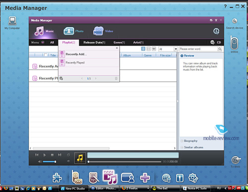Go to previous page in playlist popup
The width and height of the screenshot is (248, 192).
point(82,78)
